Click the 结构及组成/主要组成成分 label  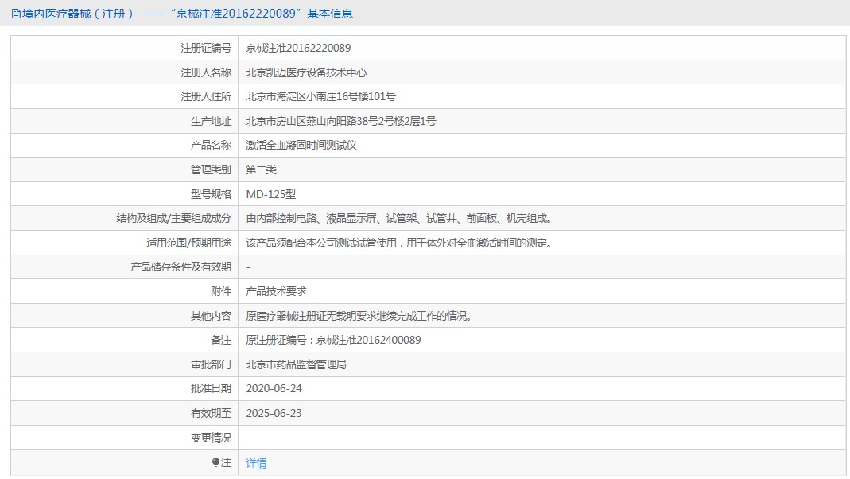pos(174,218)
